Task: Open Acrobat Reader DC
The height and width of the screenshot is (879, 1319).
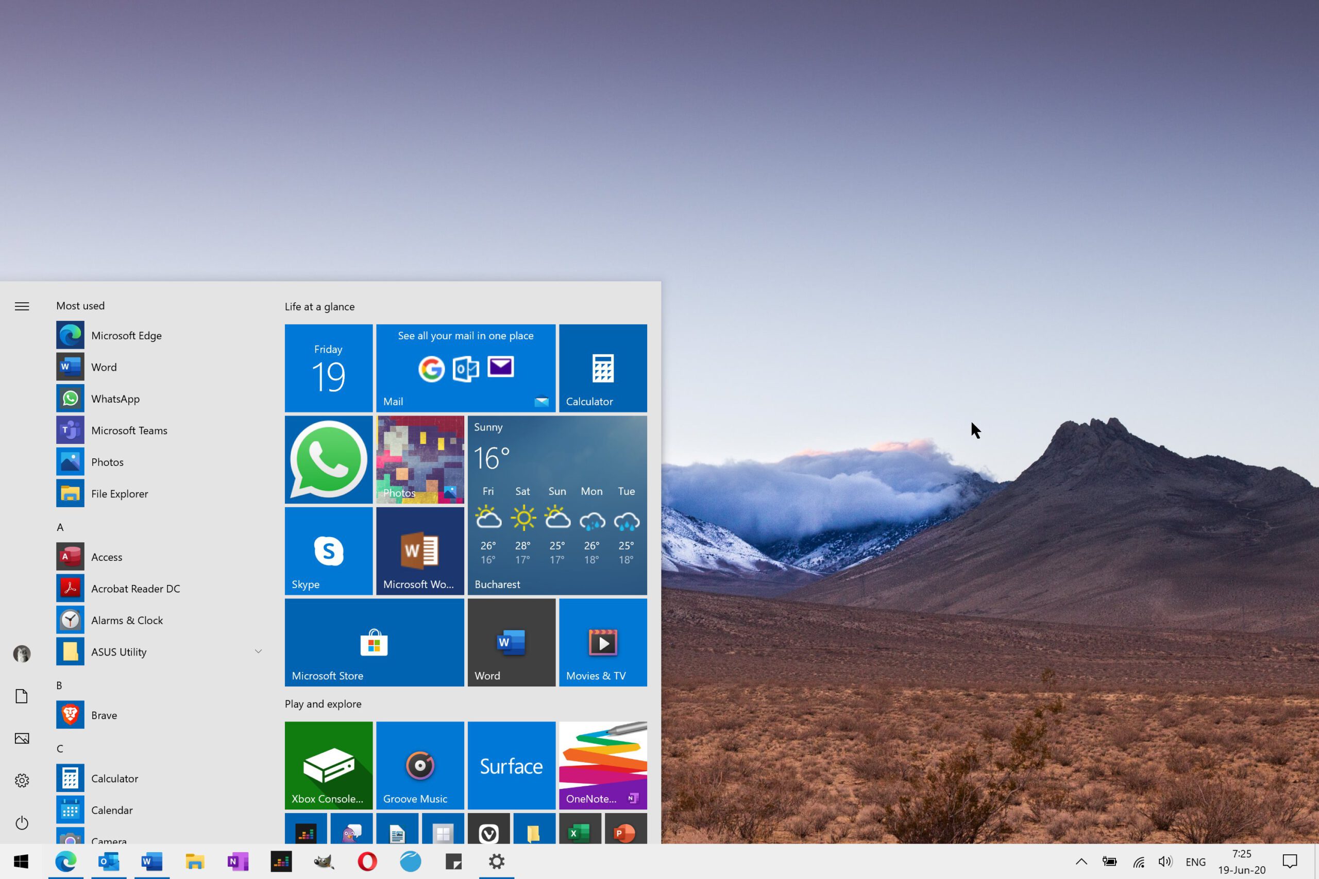Action: (160, 589)
